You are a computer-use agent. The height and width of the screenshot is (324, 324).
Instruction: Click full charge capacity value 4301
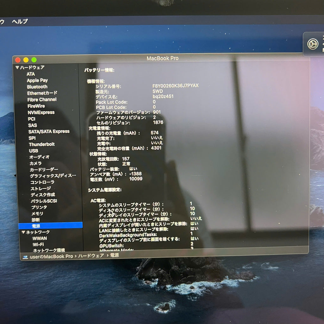tap(156, 148)
